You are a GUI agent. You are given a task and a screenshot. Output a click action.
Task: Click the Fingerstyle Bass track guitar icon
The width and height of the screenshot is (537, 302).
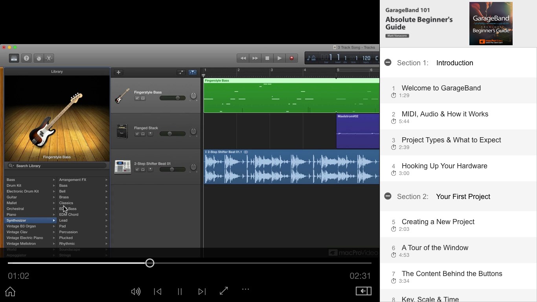pyautogui.click(x=122, y=96)
